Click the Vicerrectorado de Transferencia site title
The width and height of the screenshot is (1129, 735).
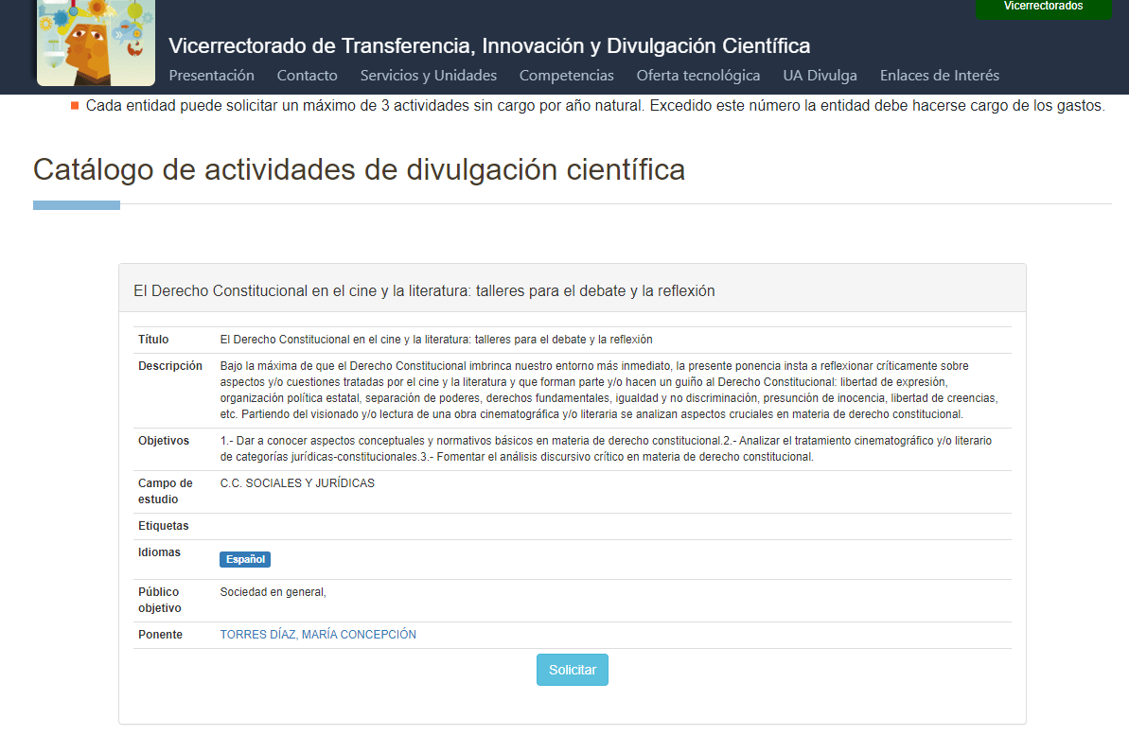pos(488,45)
